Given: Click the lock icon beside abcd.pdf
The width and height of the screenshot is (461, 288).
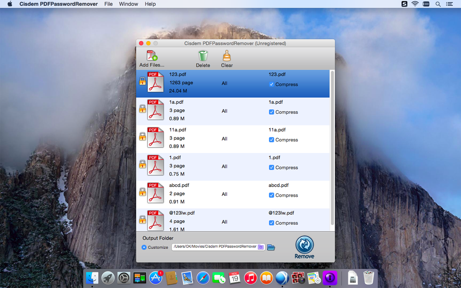Looking at the screenshot, I should point(142,192).
